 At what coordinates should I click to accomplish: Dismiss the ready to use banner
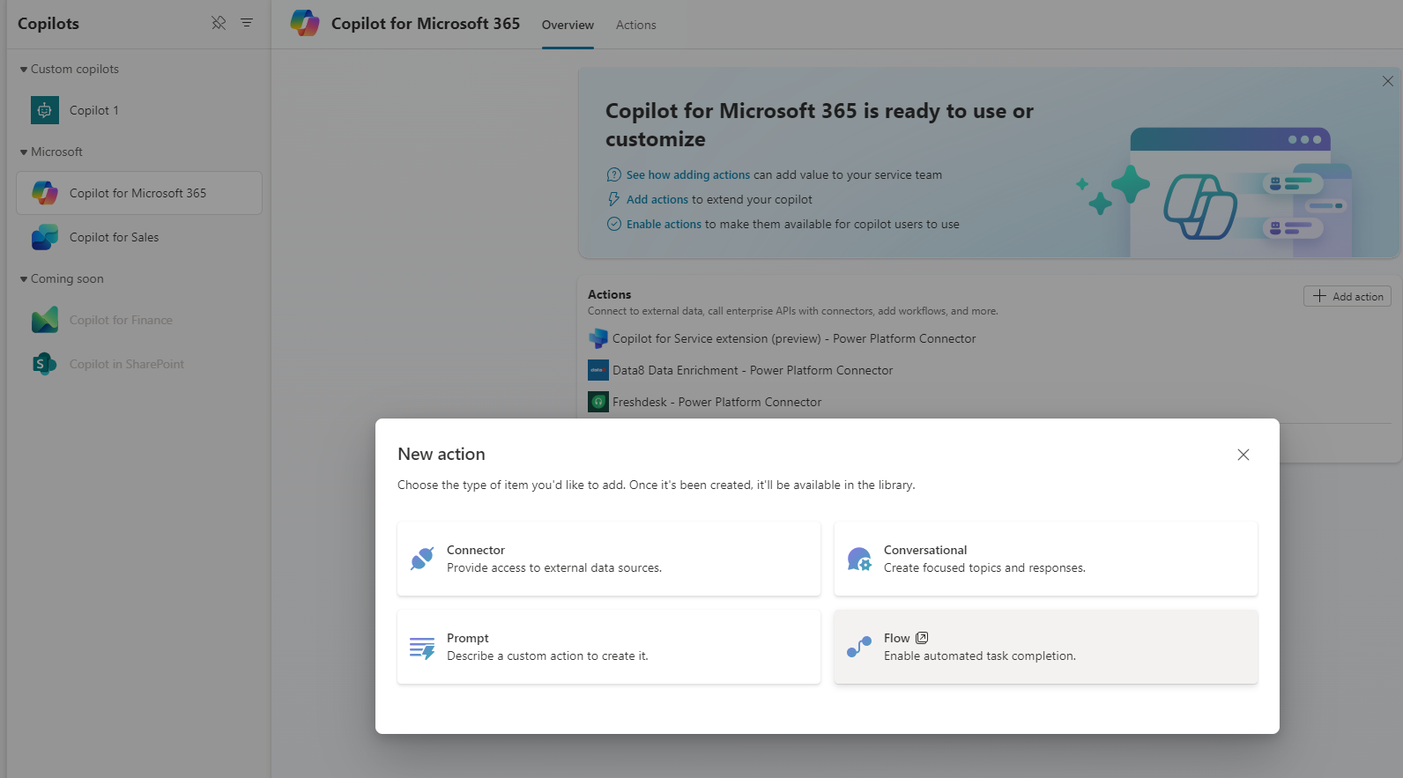(x=1388, y=81)
